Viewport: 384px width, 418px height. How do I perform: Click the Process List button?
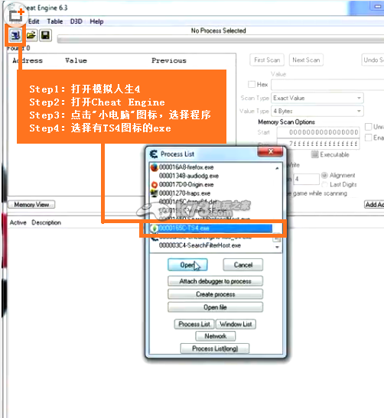[x=194, y=324]
